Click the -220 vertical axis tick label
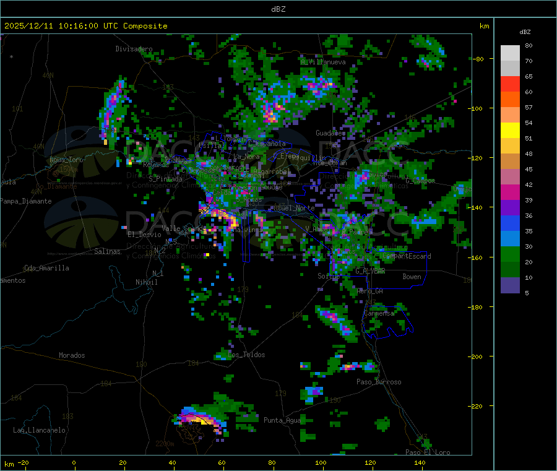Viewport: 557px width, 471px height. pos(477,406)
